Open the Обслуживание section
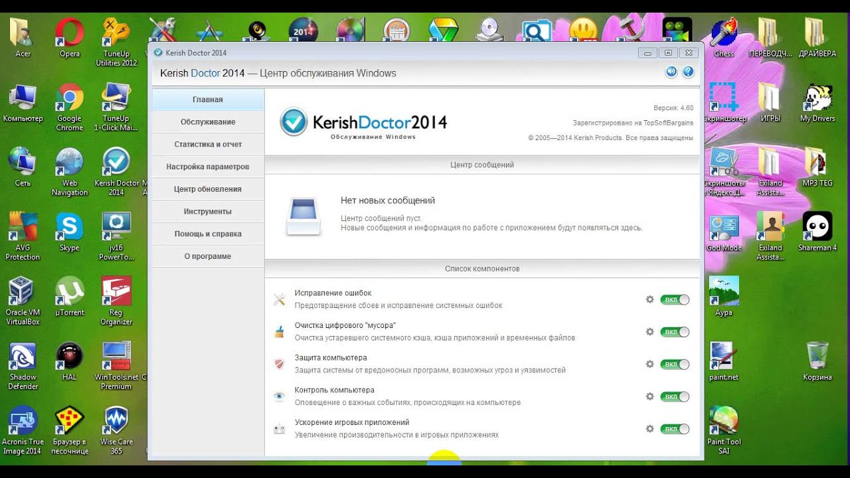Viewport: 850px width, 478px height. (x=208, y=122)
